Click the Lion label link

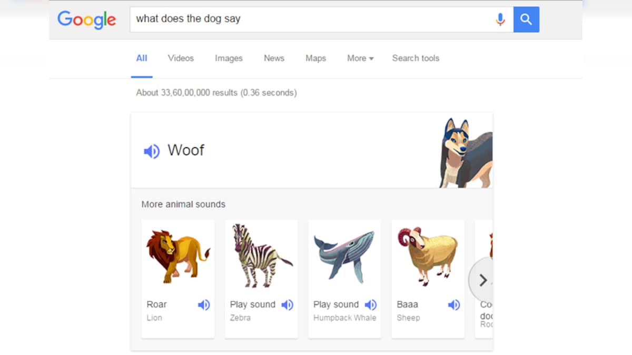pos(154,318)
